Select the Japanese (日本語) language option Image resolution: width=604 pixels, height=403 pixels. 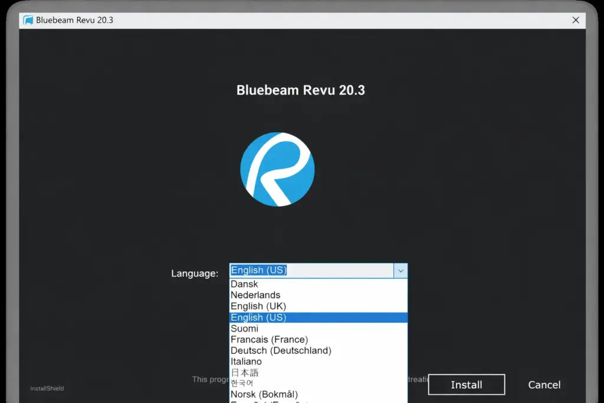tap(244, 372)
